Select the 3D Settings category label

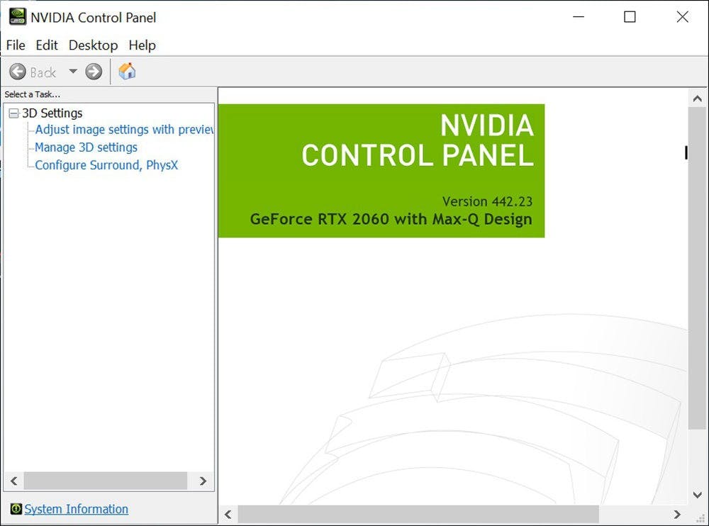tap(52, 113)
